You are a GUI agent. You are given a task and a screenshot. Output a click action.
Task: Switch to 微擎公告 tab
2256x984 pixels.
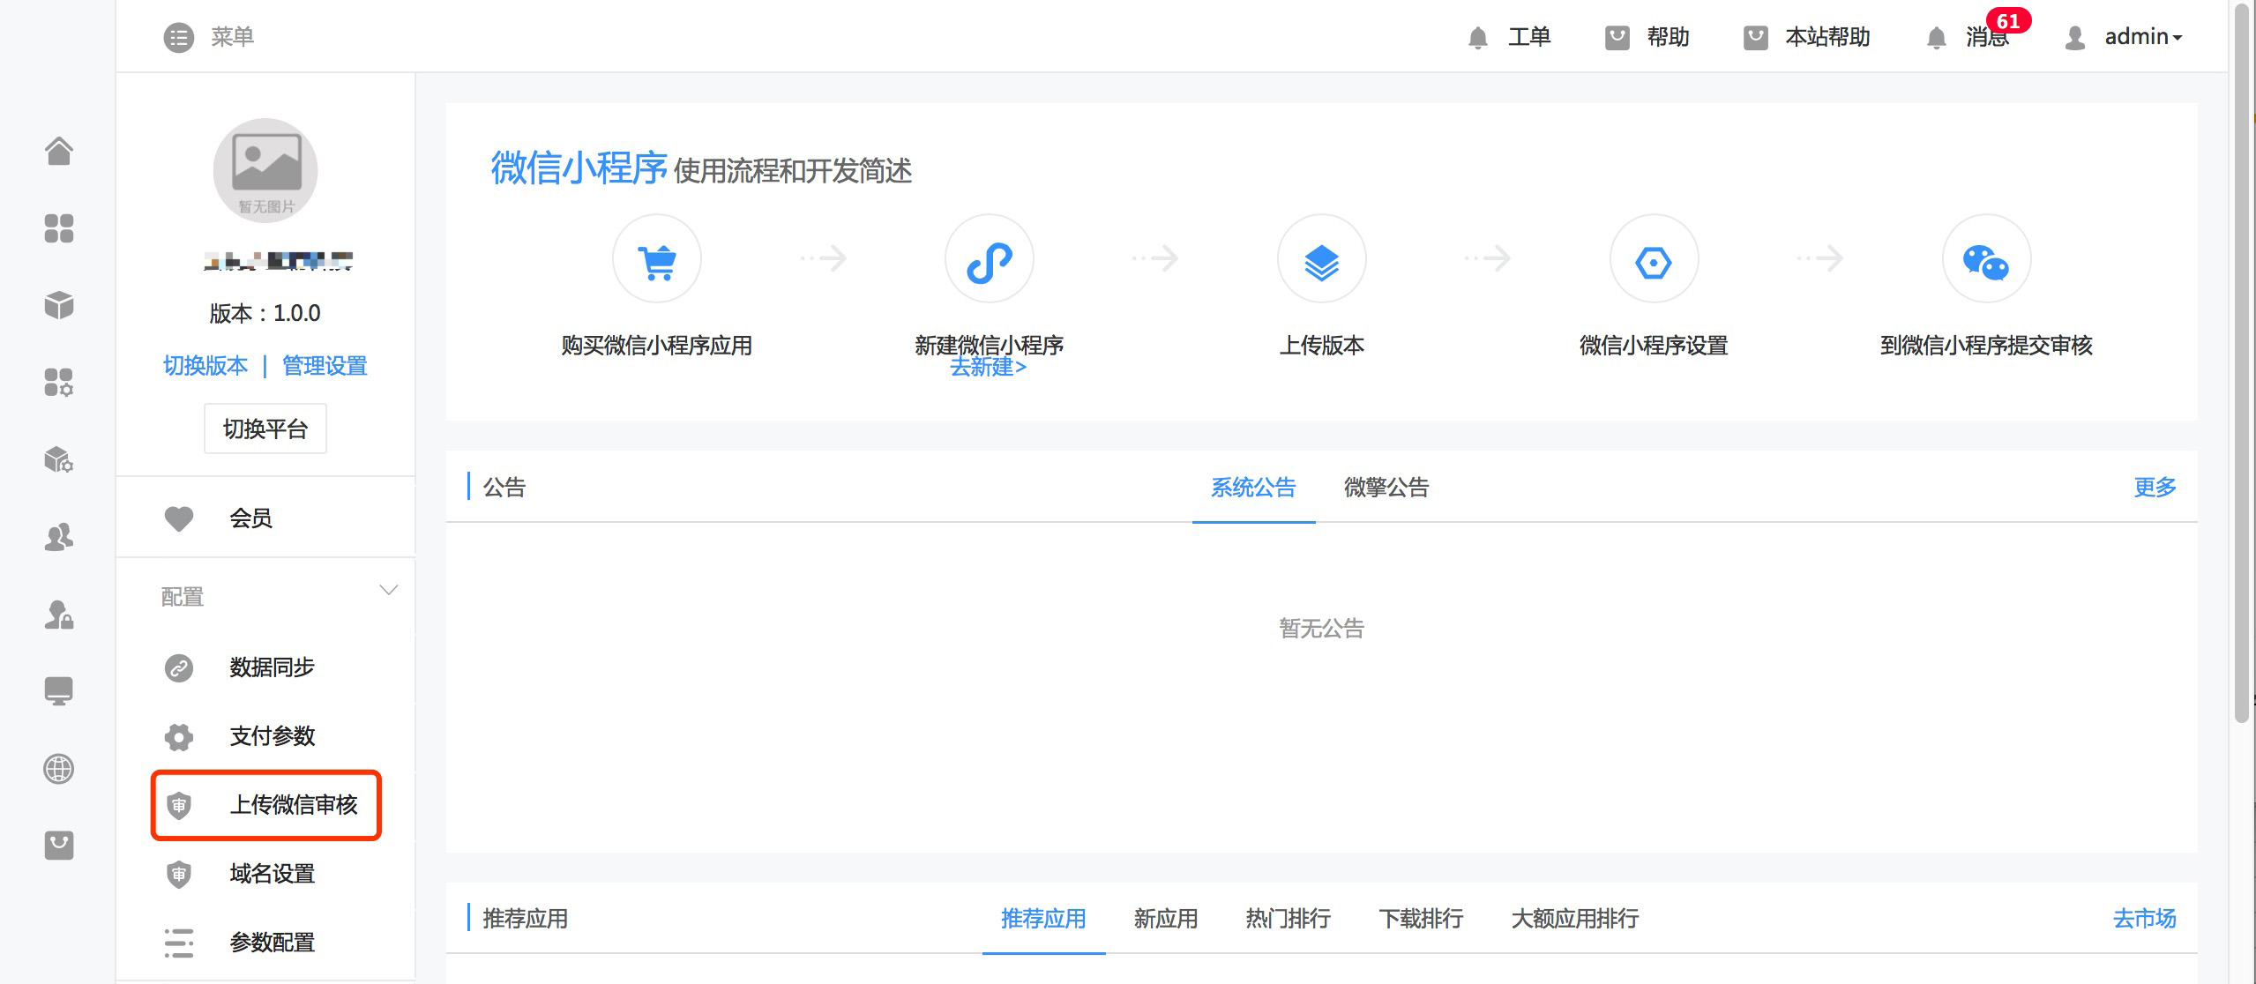1386,488
